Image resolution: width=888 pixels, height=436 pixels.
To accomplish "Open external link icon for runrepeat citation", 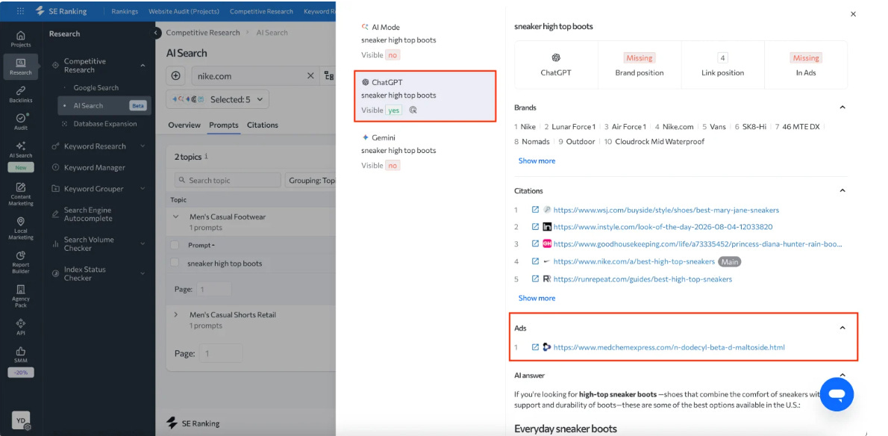I will pyautogui.click(x=535, y=278).
